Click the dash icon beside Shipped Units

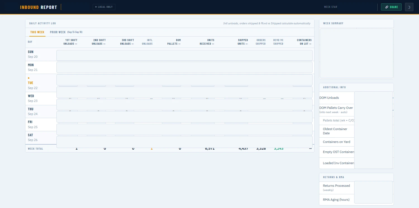click(247, 44)
